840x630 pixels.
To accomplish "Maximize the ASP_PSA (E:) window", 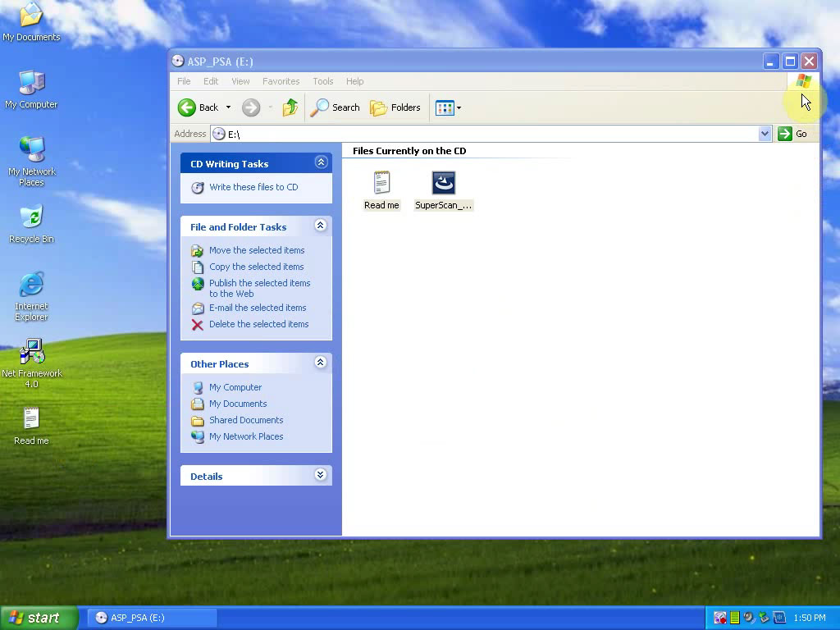I will click(x=790, y=62).
